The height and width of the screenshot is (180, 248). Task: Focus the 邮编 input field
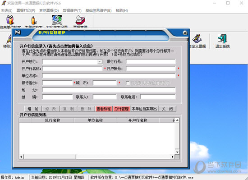[x=57, y=97]
